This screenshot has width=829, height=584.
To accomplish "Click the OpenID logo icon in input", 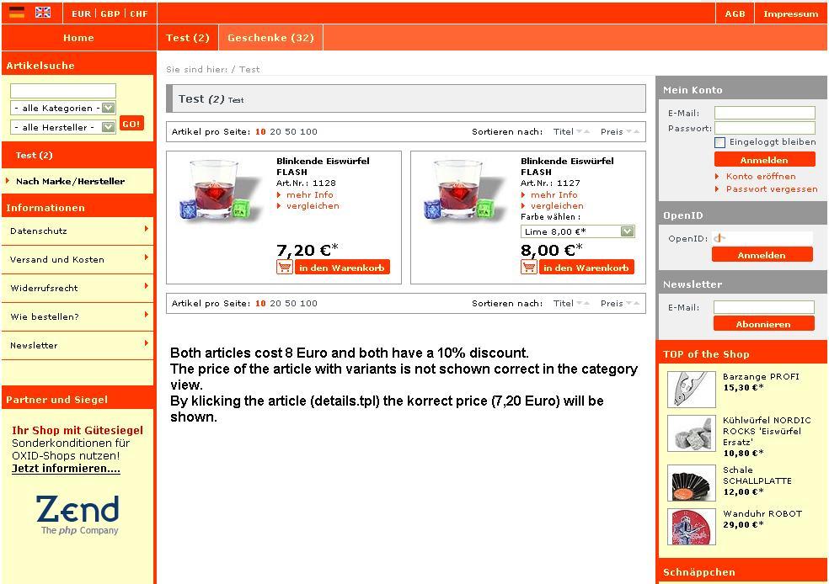I will point(719,238).
